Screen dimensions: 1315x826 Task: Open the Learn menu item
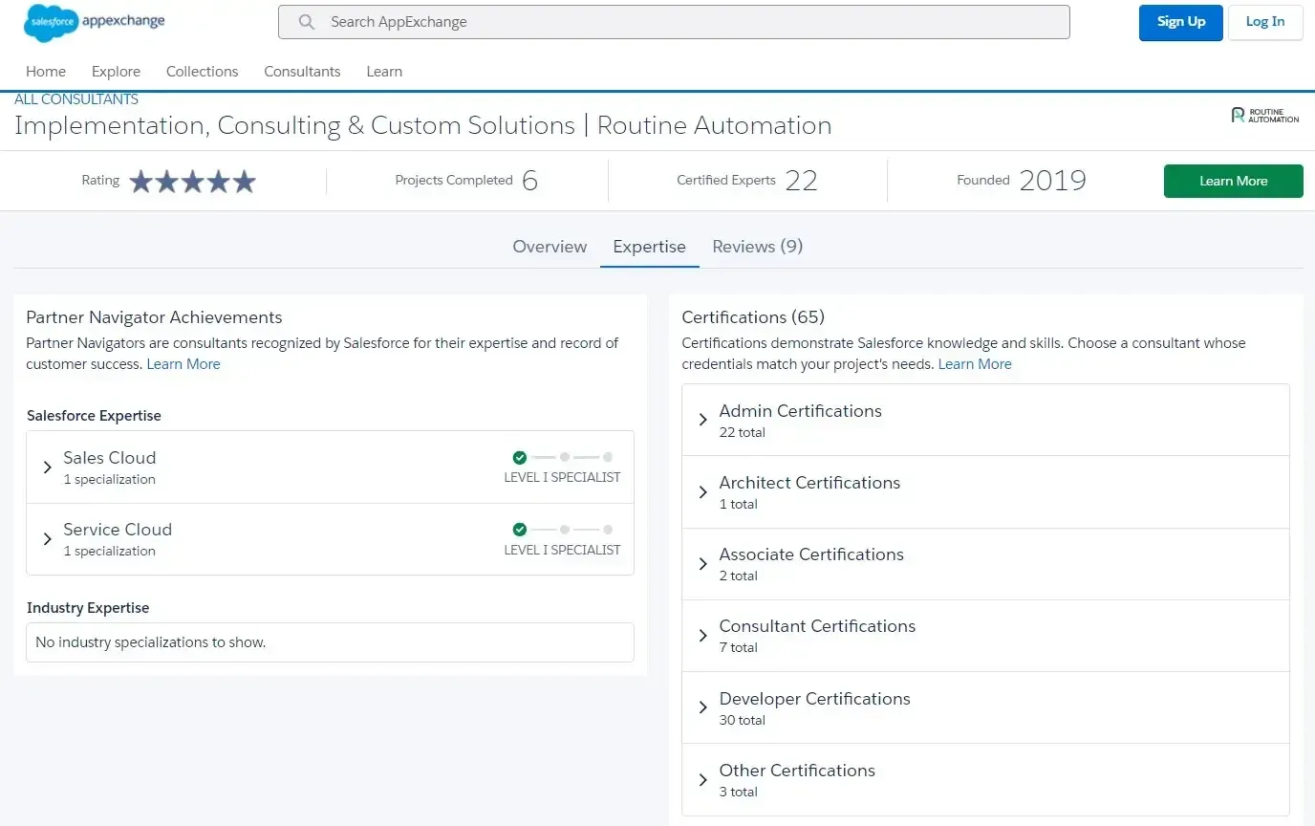point(384,72)
